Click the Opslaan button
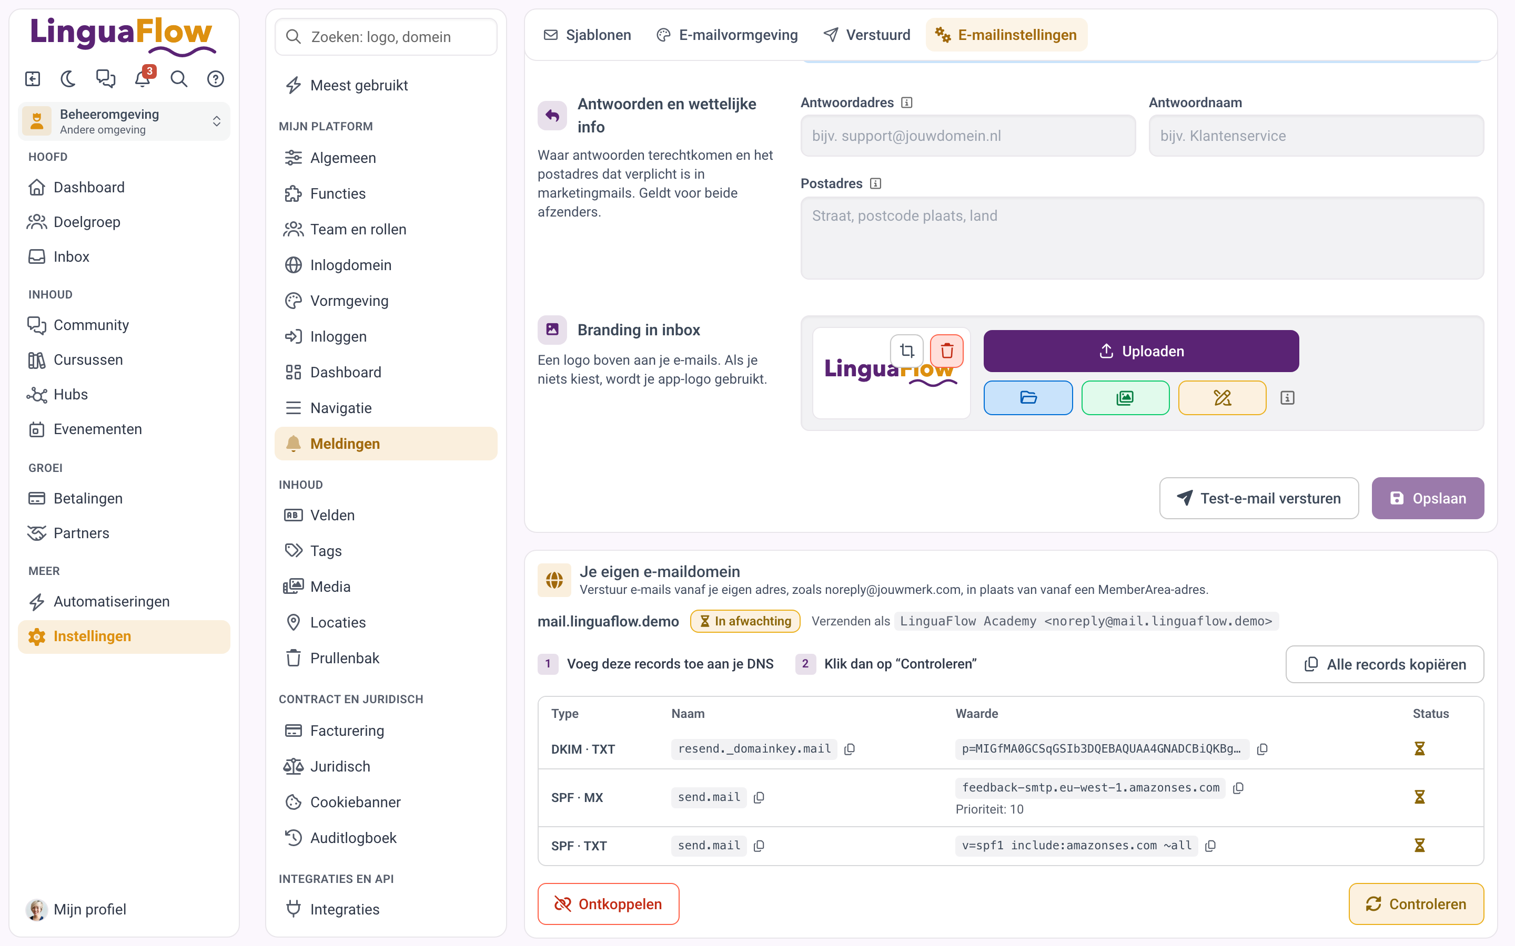Viewport: 1515px width, 946px height. click(1427, 498)
